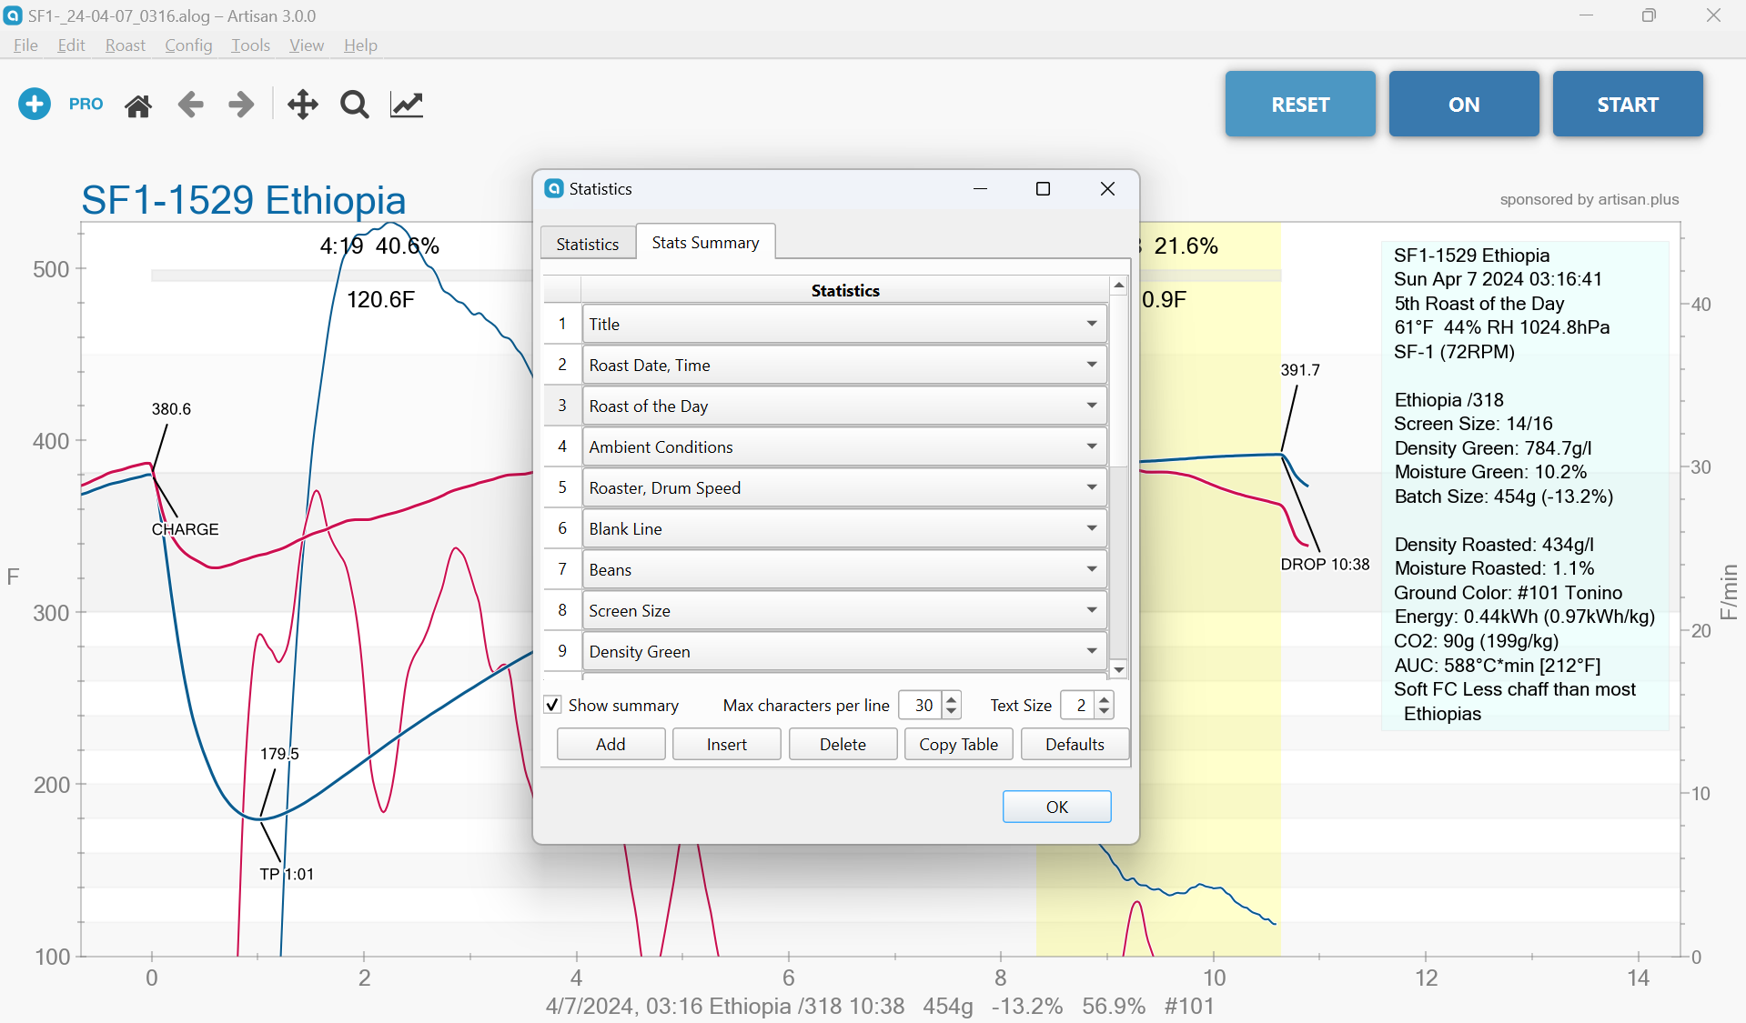
Task: Toggle the Show summary checkbox
Action: (x=552, y=705)
